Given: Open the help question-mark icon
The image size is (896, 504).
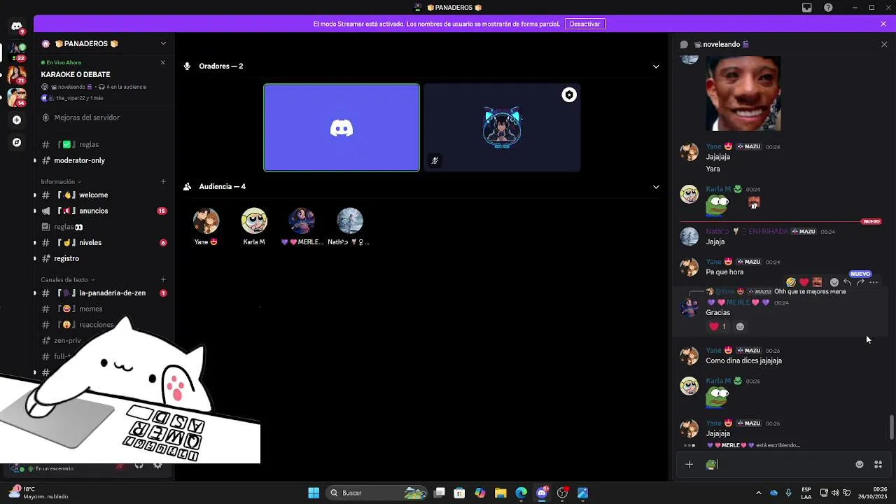Looking at the screenshot, I should (829, 8).
